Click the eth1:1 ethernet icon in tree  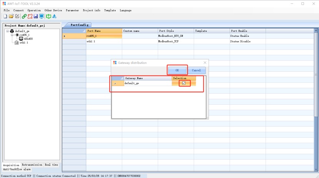17,43
